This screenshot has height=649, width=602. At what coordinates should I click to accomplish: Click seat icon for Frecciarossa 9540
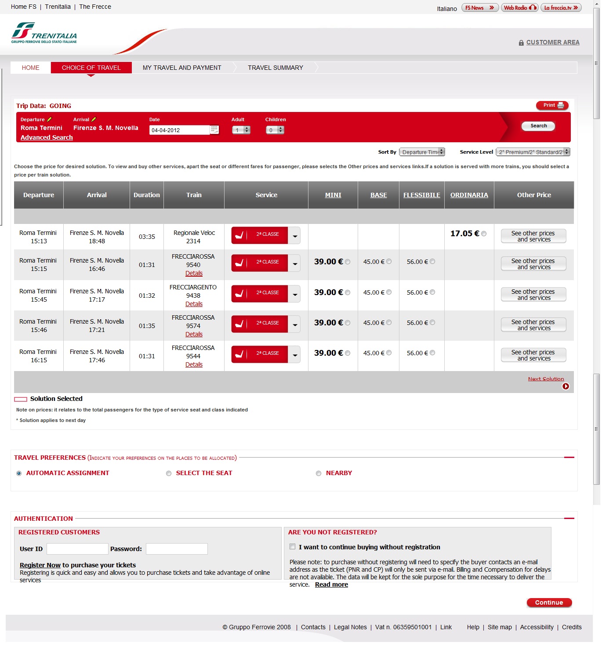click(x=239, y=263)
